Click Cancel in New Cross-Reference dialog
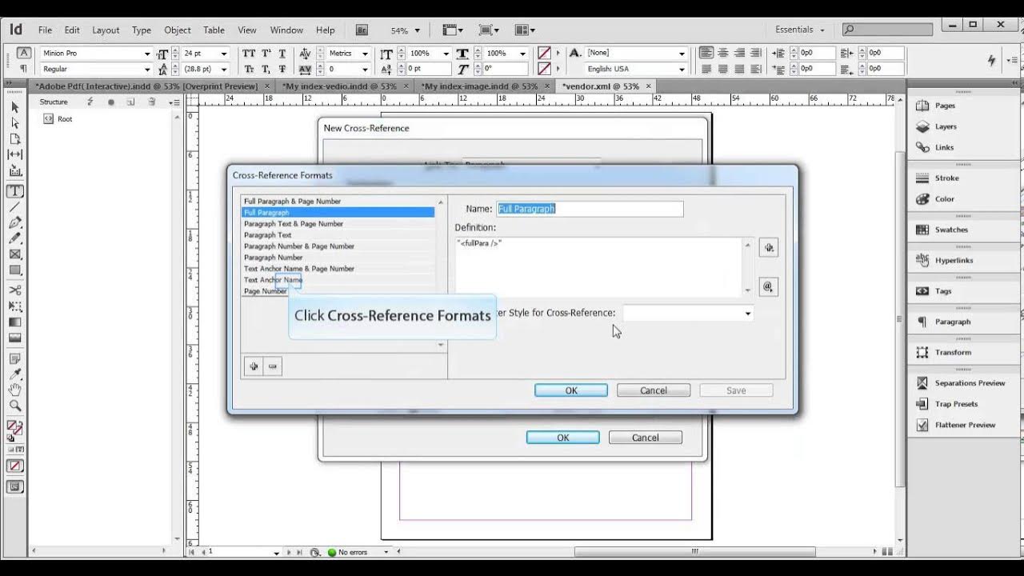1024x576 pixels. [x=646, y=438]
